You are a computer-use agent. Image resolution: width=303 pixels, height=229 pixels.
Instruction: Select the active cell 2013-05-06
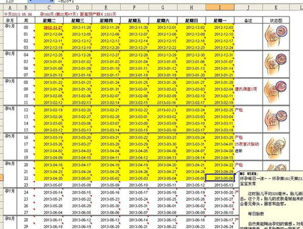[220, 178]
